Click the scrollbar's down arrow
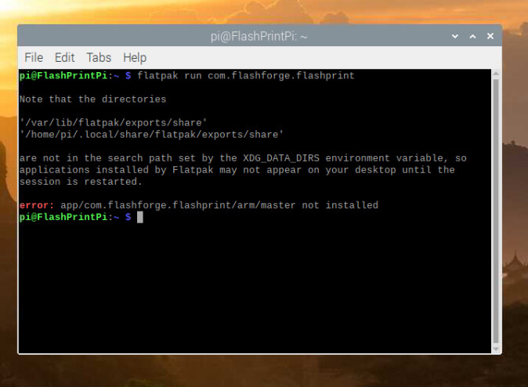Screen dimensions: 528x387 (496, 349)
